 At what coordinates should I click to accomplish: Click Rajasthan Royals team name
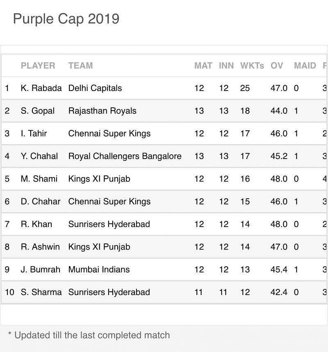(102, 111)
